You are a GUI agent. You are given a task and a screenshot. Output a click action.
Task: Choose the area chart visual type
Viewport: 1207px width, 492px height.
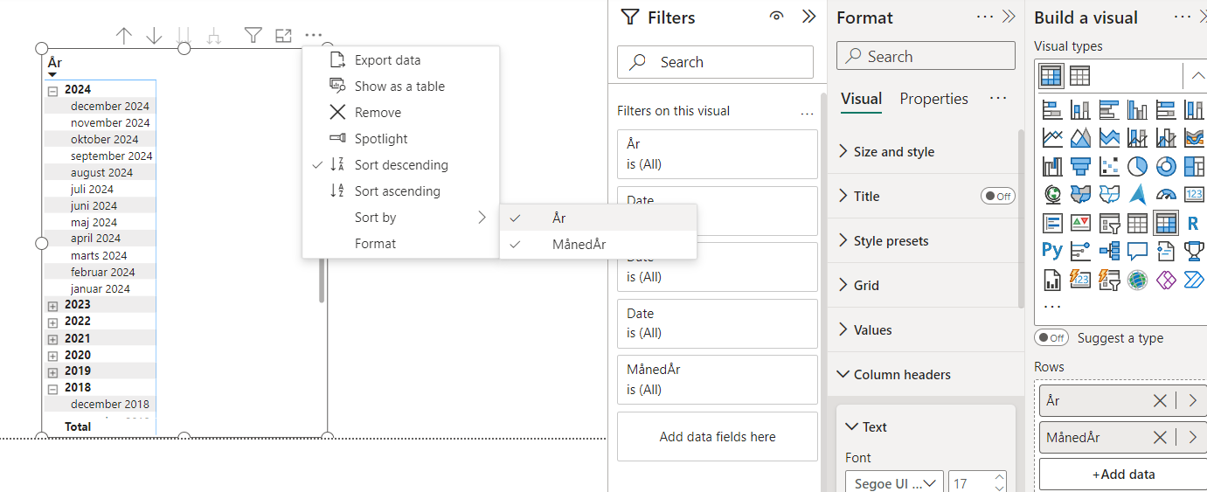(x=1080, y=138)
